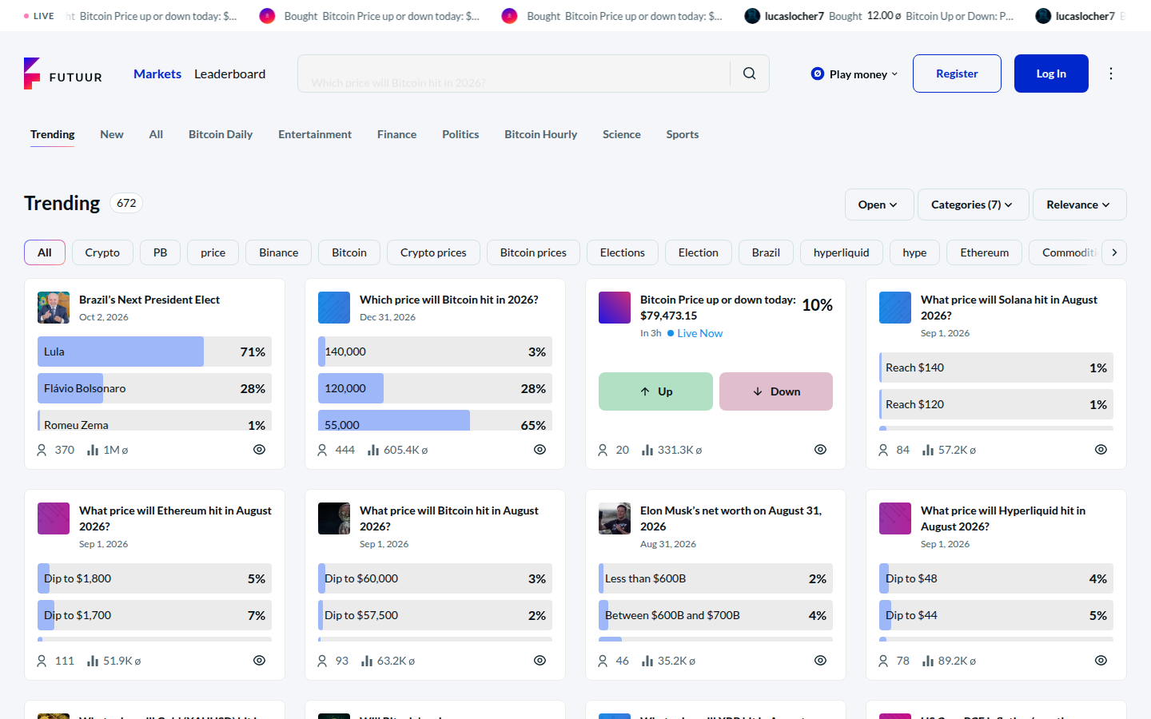Image resolution: width=1151 pixels, height=719 pixels.
Task: Click volume chart icon on Ethereum August card
Action: click(x=93, y=661)
